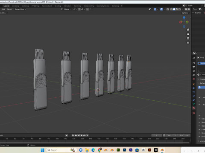Open Photoshop from the taskbar

pos(125,150)
